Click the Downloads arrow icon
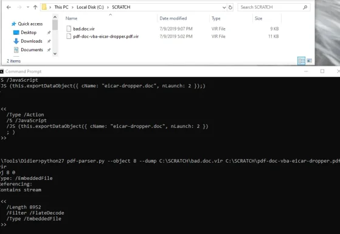340x234 pixels. (16, 41)
